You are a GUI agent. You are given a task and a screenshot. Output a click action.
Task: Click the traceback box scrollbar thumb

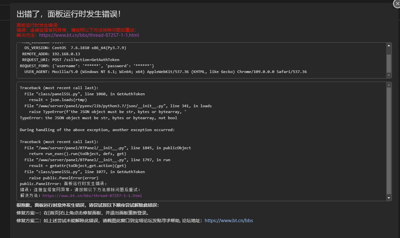point(389,140)
